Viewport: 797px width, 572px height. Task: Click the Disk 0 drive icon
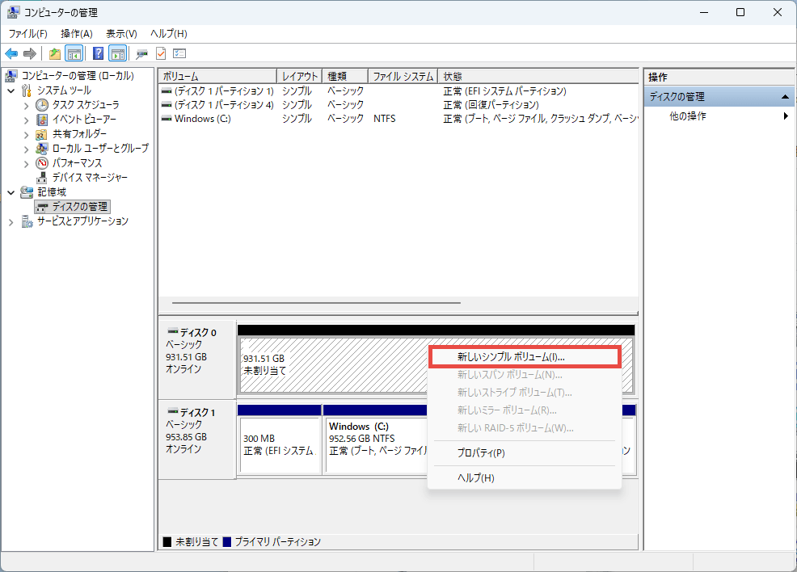coord(172,332)
